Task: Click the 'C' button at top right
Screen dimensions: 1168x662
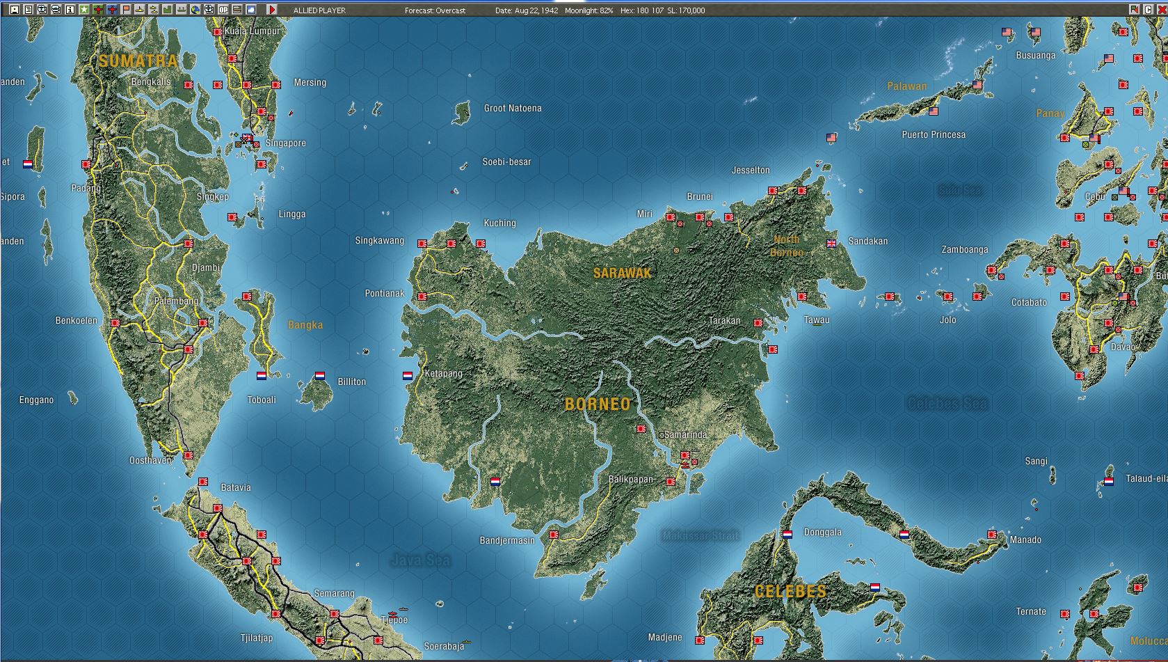Action: (x=1148, y=10)
